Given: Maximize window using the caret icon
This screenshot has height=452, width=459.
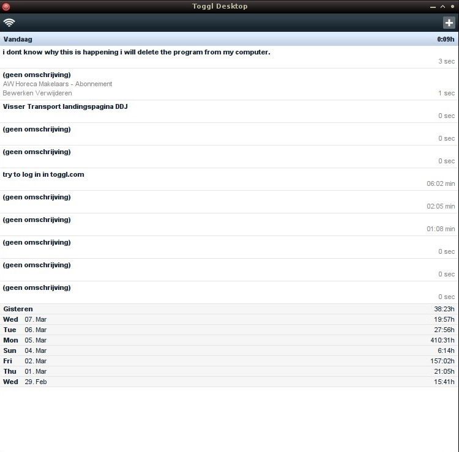Looking at the screenshot, I should (442, 7).
